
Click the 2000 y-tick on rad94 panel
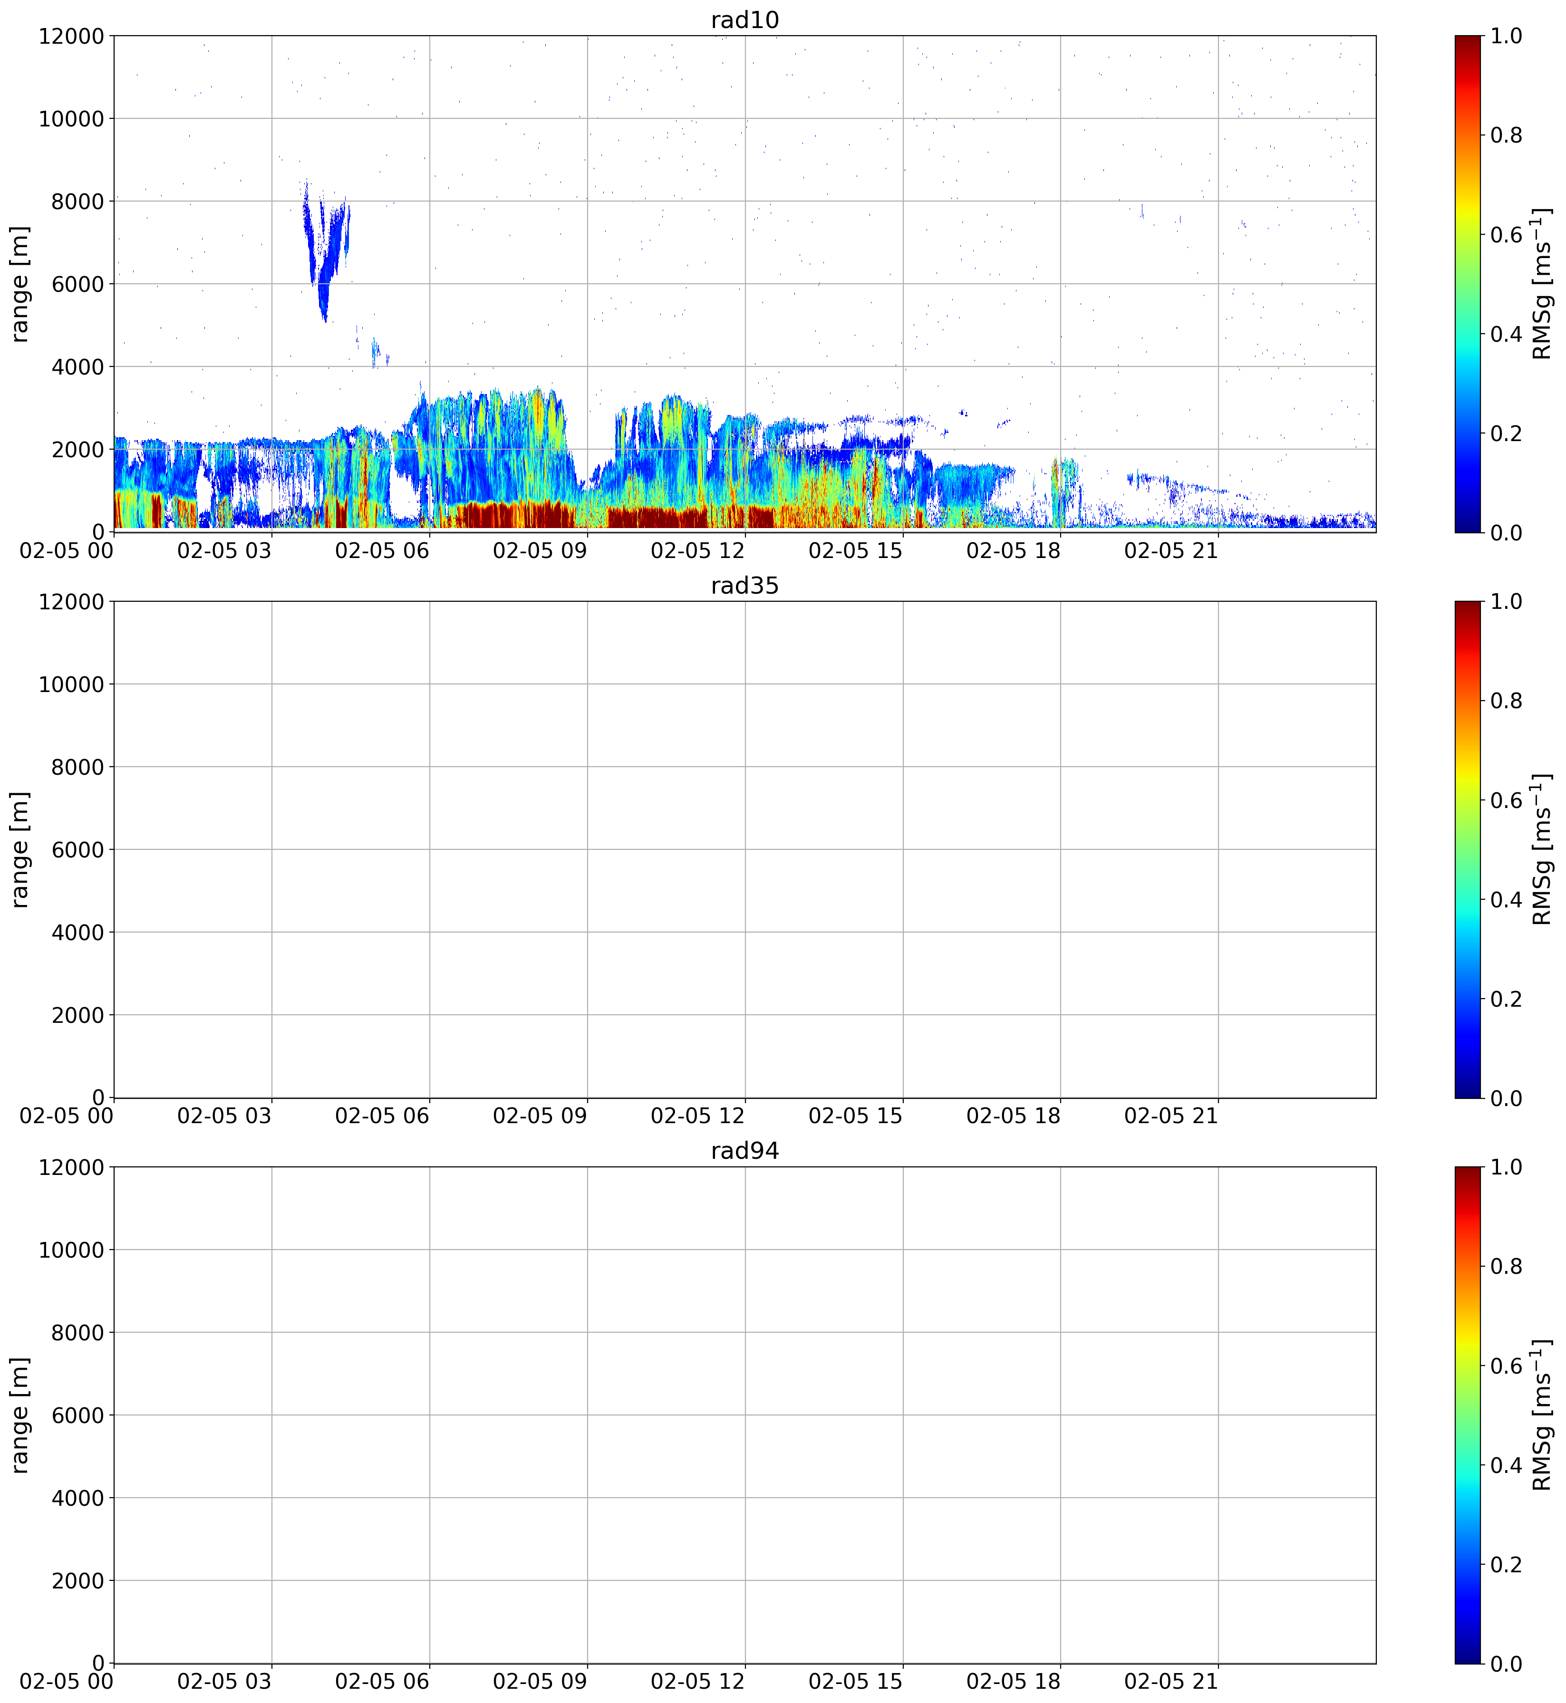pos(78,1581)
